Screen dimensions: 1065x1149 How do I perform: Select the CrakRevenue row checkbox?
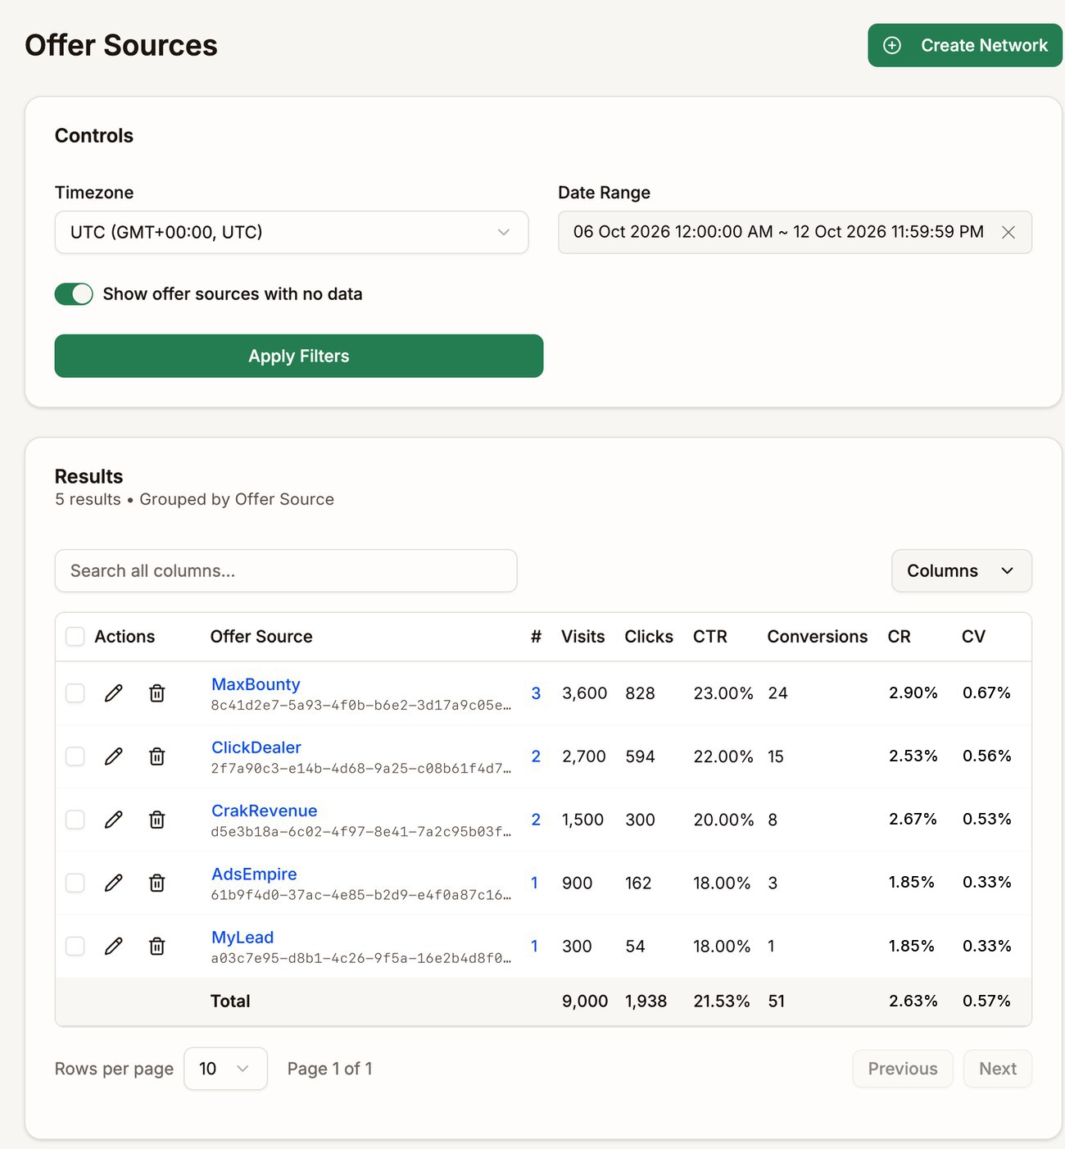tap(75, 820)
